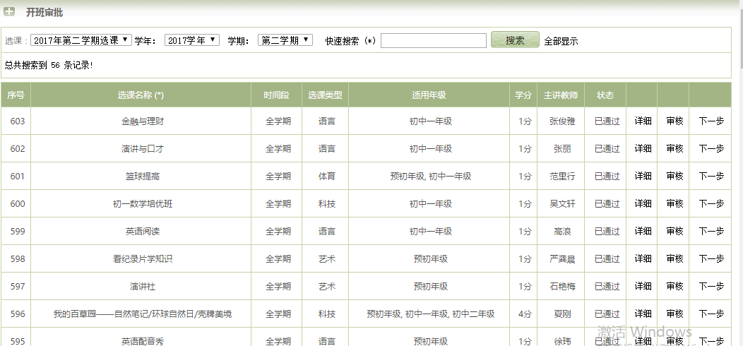Click 审核 for 演讲与口才 course
Image resolution: width=743 pixels, height=346 pixels.
pos(674,149)
